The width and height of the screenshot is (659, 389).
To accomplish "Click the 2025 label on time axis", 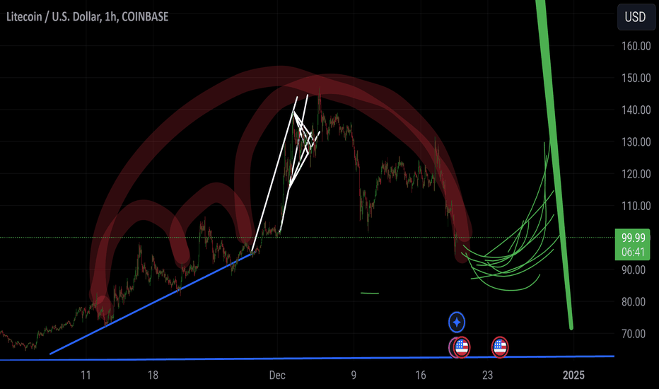I will [x=573, y=375].
